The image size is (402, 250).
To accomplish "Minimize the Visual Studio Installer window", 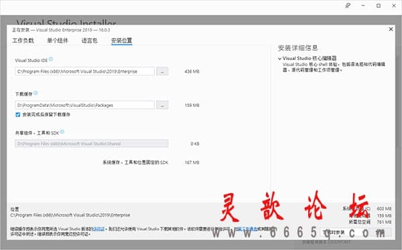I will tap(363, 5).
